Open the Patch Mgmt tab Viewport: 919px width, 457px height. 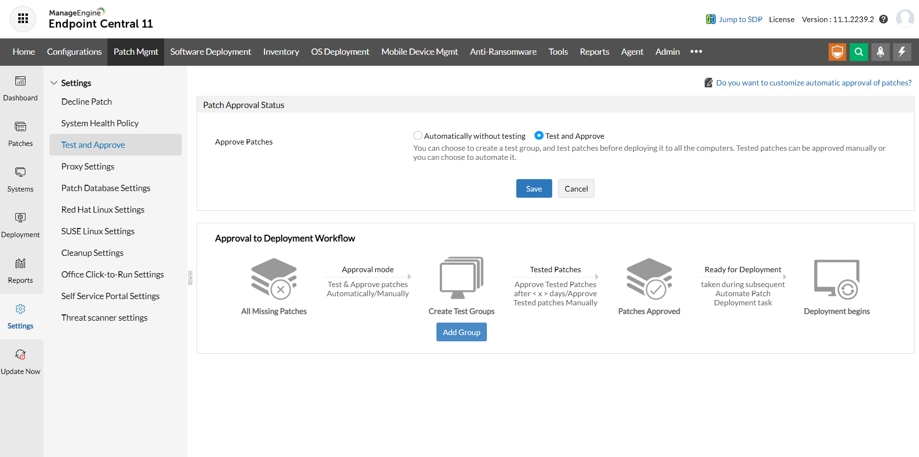pyautogui.click(x=136, y=52)
